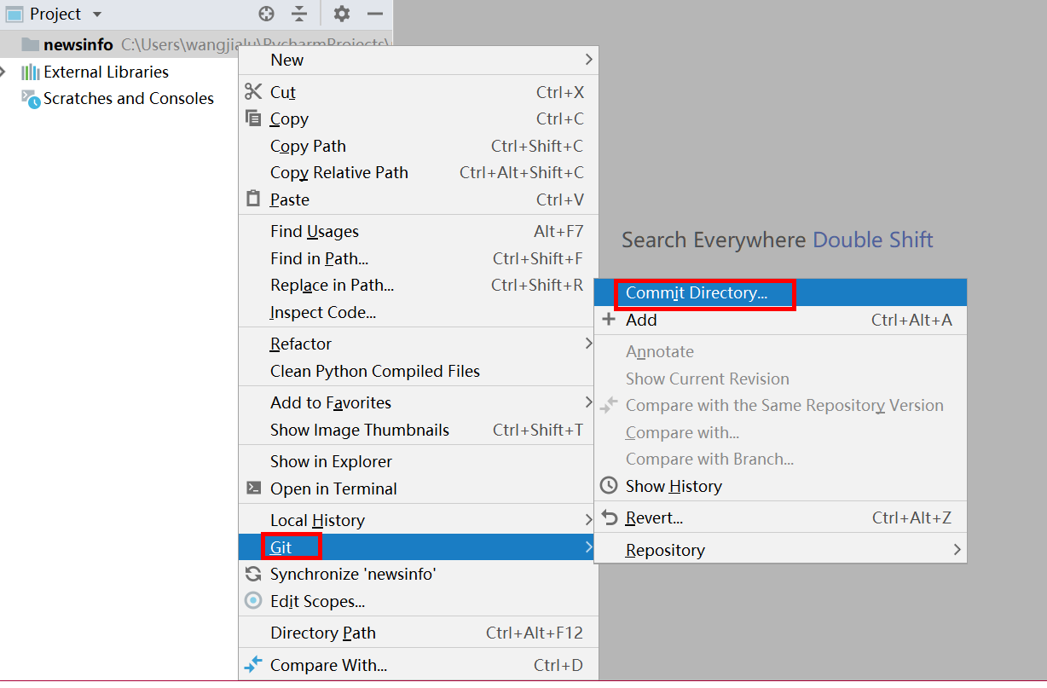The image size is (1047, 688).
Task: Click the Show History clock icon
Action: 609,486
